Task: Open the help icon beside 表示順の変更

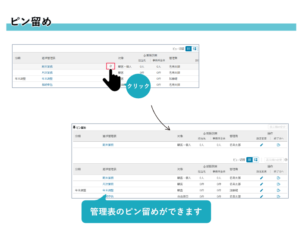Action: (x=286, y=160)
